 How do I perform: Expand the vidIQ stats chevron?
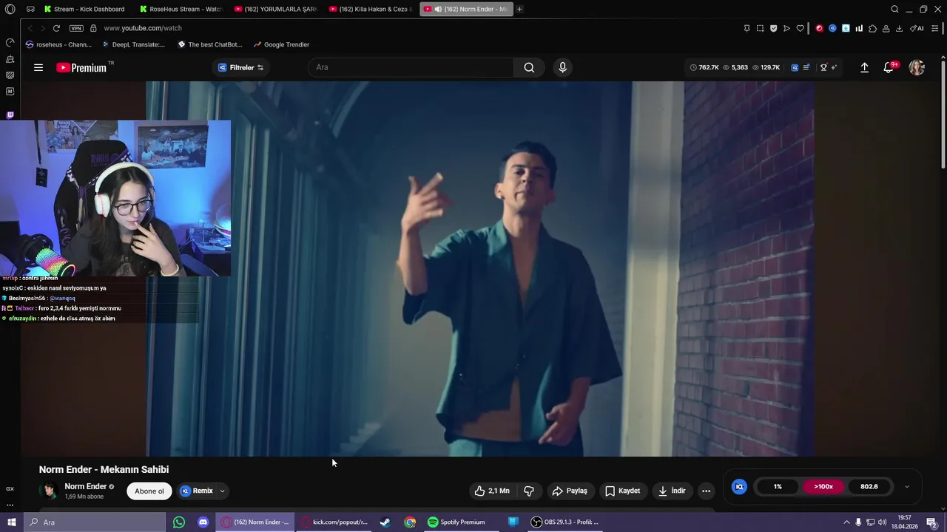pos(907,487)
